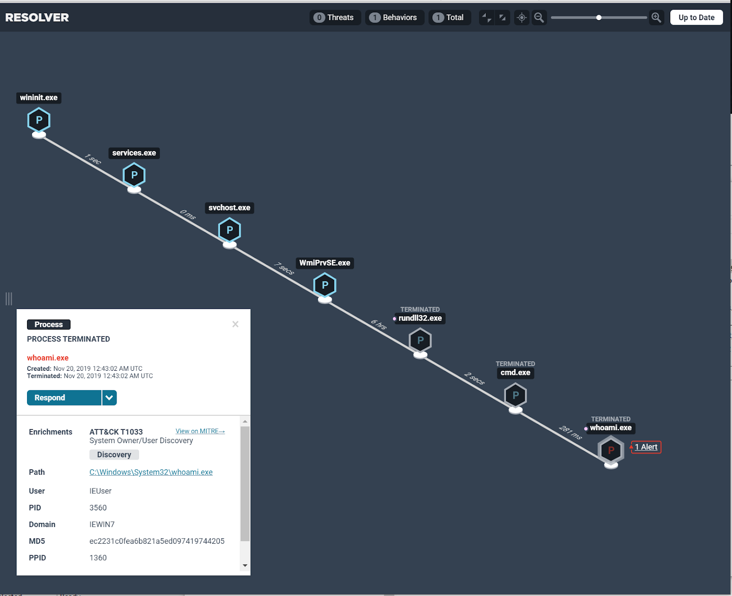Select the wininit.exe process hexagon node
Screen dimensions: 732x596
39,120
